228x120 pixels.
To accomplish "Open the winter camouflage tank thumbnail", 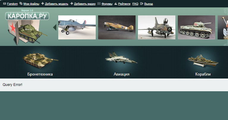I will point(196,27).
